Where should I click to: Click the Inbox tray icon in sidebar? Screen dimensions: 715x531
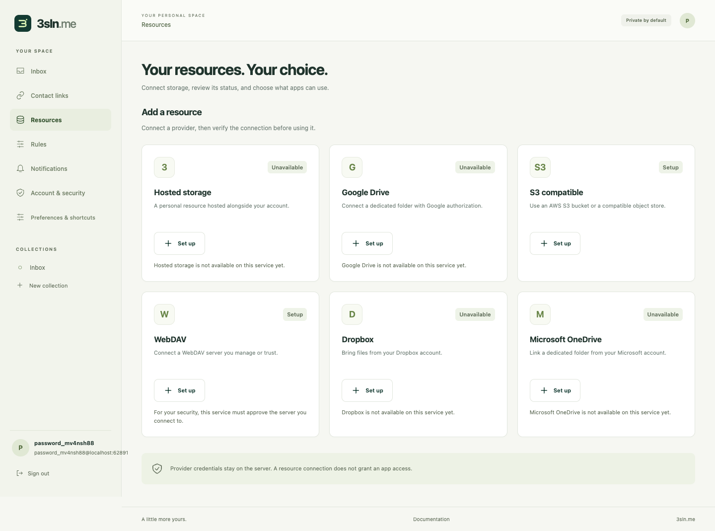(20, 71)
